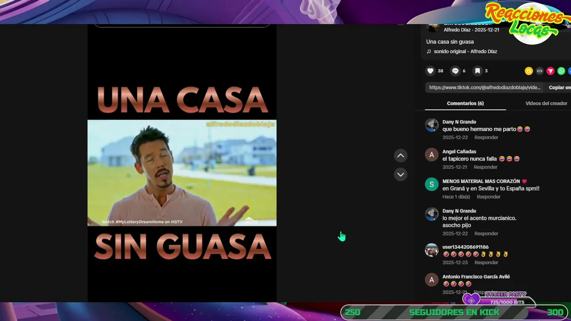571x321 pixels.
Task: Click the 'Angel Cañadas' commenter name
Action: coord(459,152)
